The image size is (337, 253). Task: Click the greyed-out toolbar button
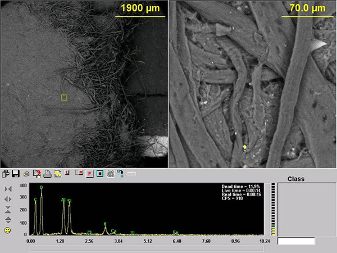(x=131, y=174)
